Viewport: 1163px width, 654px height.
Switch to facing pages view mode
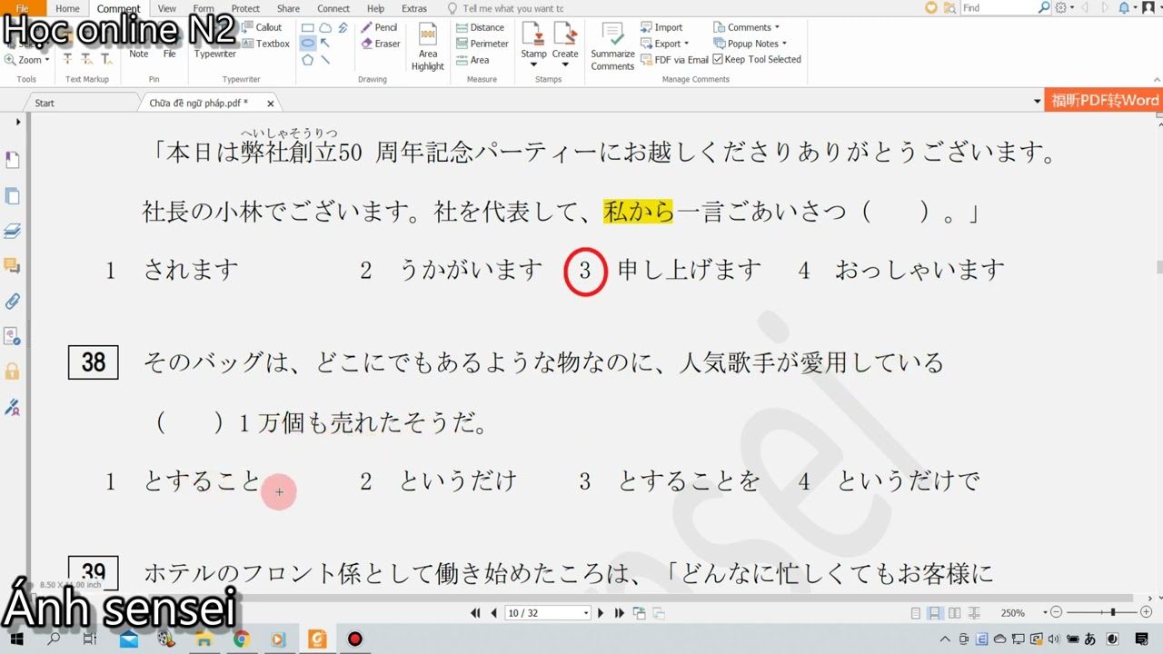click(x=952, y=613)
